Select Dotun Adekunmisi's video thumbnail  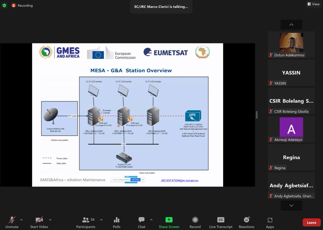(x=291, y=45)
